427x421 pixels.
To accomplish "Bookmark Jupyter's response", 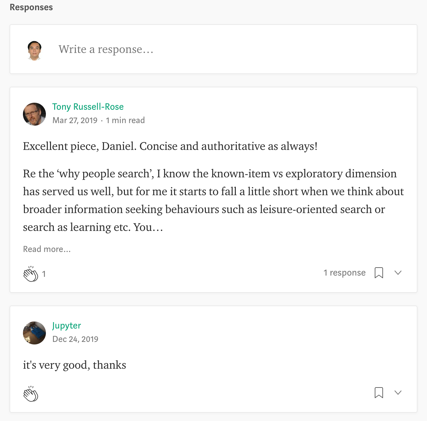I will tap(379, 393).
